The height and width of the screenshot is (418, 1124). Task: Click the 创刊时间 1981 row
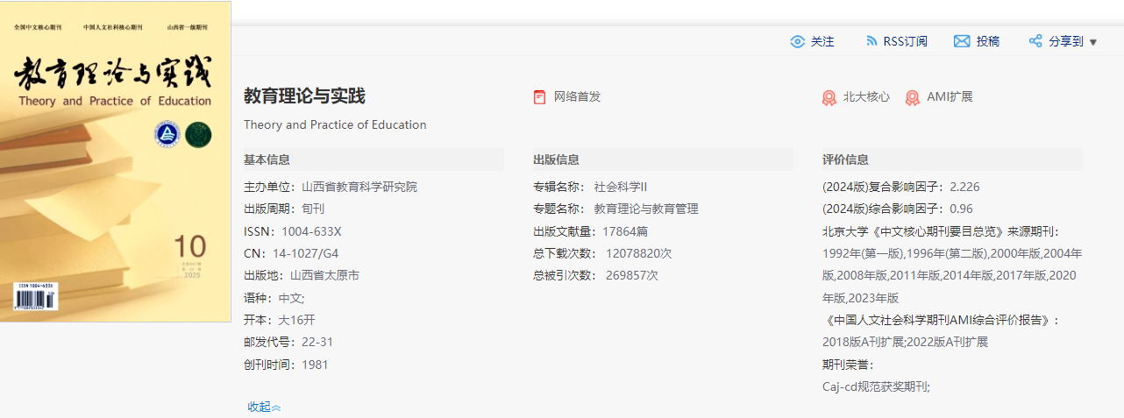point(286,365)
